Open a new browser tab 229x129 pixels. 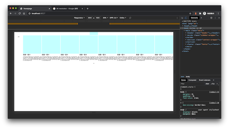(88, 9)
